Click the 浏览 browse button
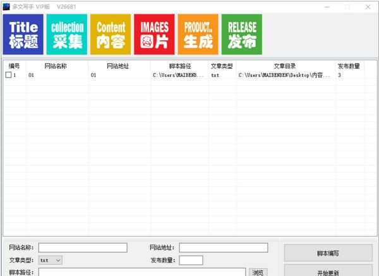Image resolution: width=379 pixels, height=276 pixels. tap(258, 272)
